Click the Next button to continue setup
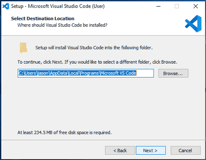 (151, 151)
